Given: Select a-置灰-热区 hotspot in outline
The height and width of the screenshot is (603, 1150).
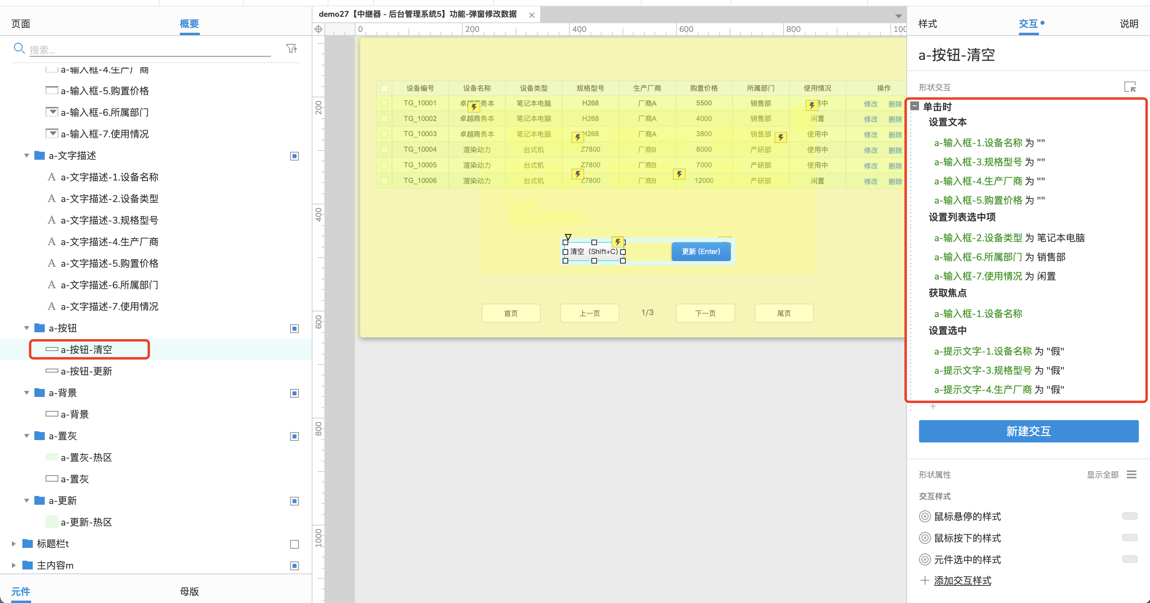Looking at the screenshot, I should (x=86, y=457).
